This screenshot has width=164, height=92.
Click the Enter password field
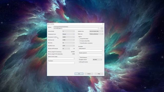pyautogui.click(x=90, y=51)
